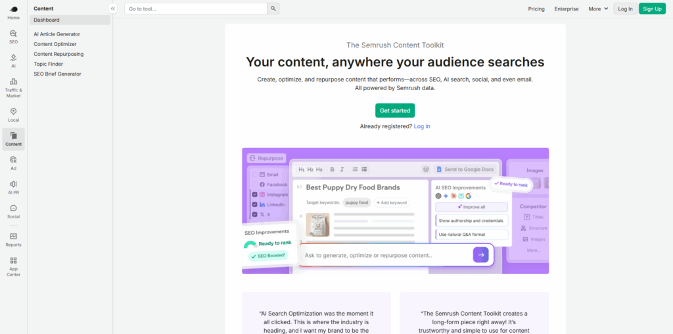Expand the More dropdown menu
The image size is (673, 334).
(598, 9)
